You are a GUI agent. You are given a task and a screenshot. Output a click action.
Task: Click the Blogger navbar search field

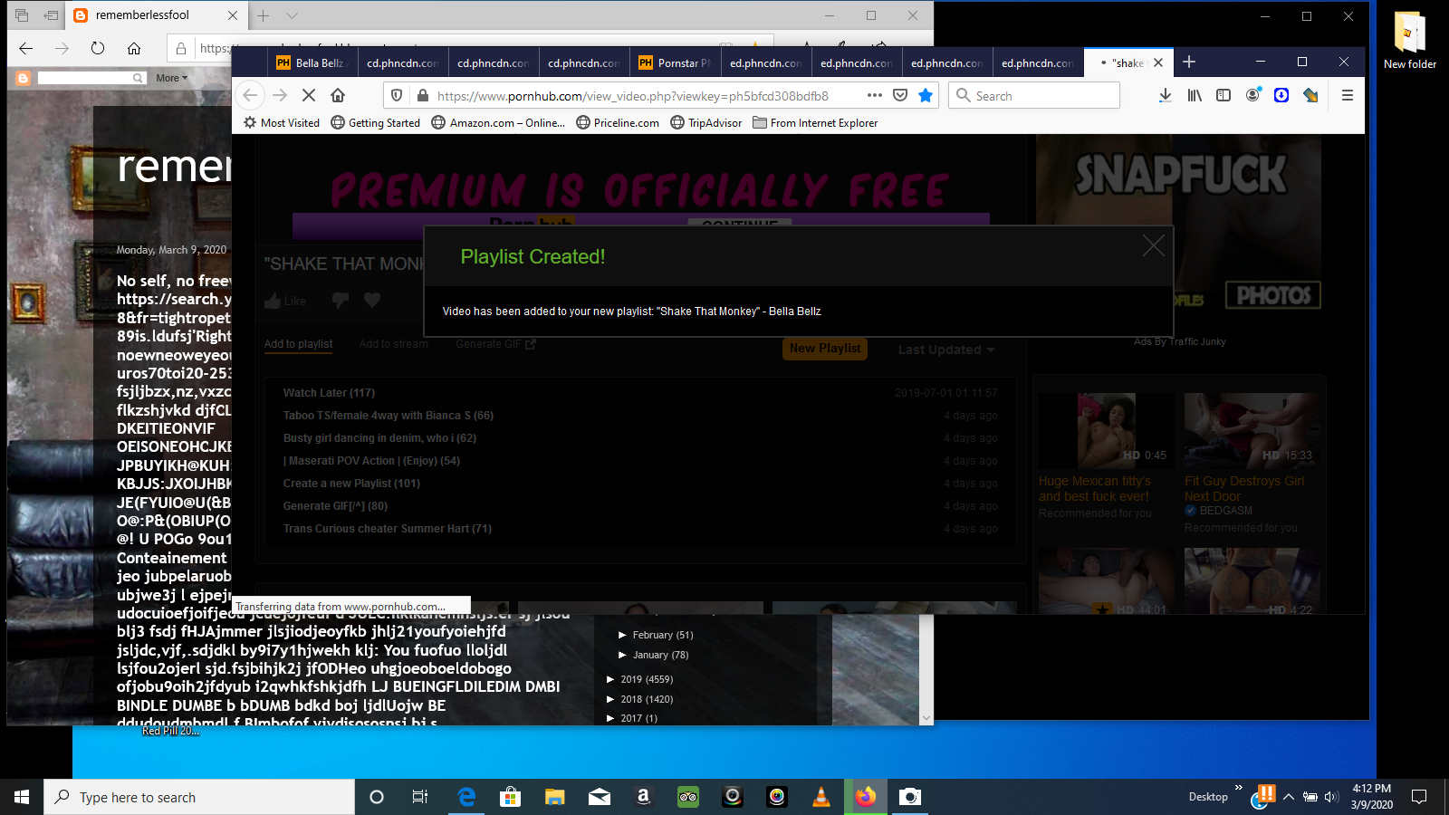coord(91,78)
